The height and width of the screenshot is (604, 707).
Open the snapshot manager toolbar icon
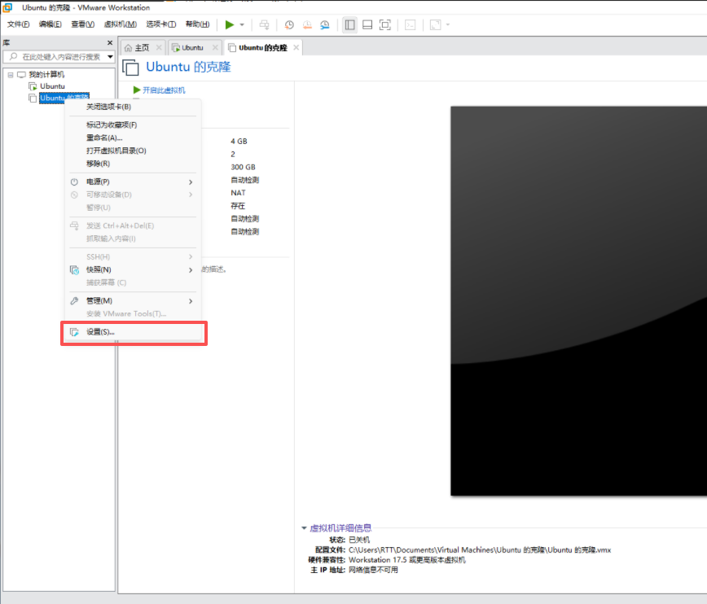click(x=325, y=24)
